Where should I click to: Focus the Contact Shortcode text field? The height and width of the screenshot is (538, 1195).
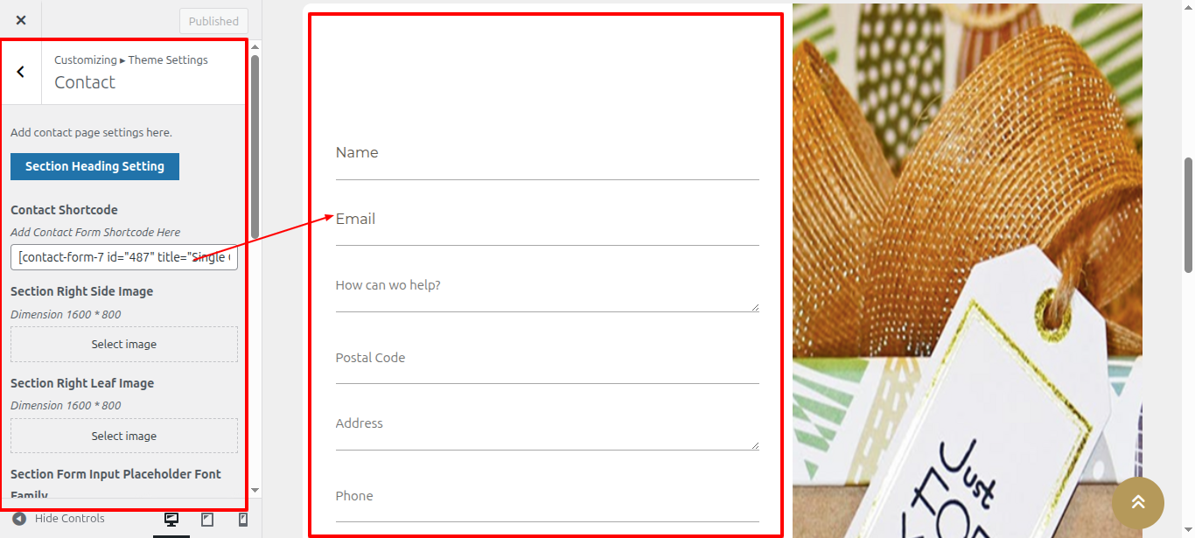click(124, 257)
